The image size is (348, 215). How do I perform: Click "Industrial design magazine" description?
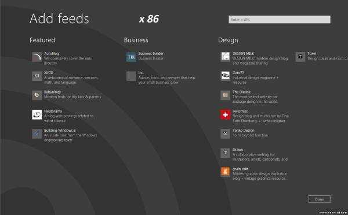coord(255,80)
